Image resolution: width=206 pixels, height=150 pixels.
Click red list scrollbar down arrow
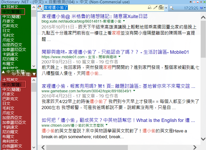tap(34, 147)
